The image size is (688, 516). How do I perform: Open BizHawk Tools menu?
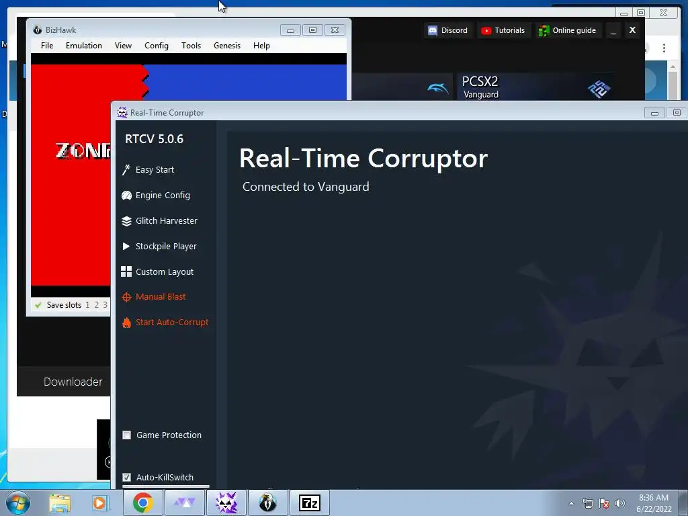[191, 46]
